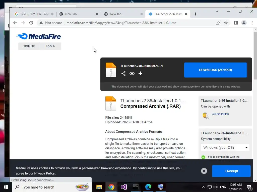
Task: Click the browser forward arrow
Action: 23,23
